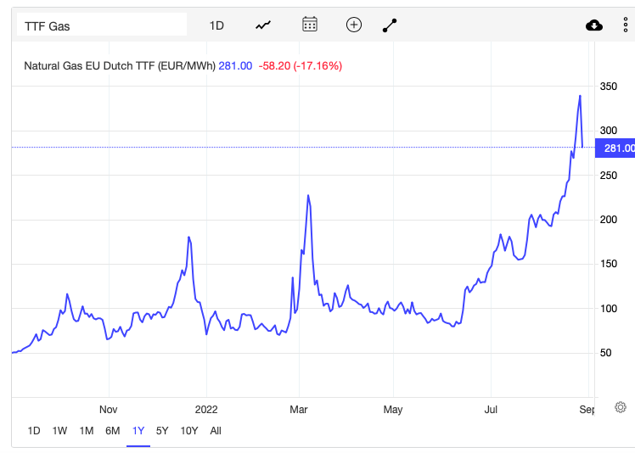Show the 10Y time range
635x453 pixels.
[189, 431]
